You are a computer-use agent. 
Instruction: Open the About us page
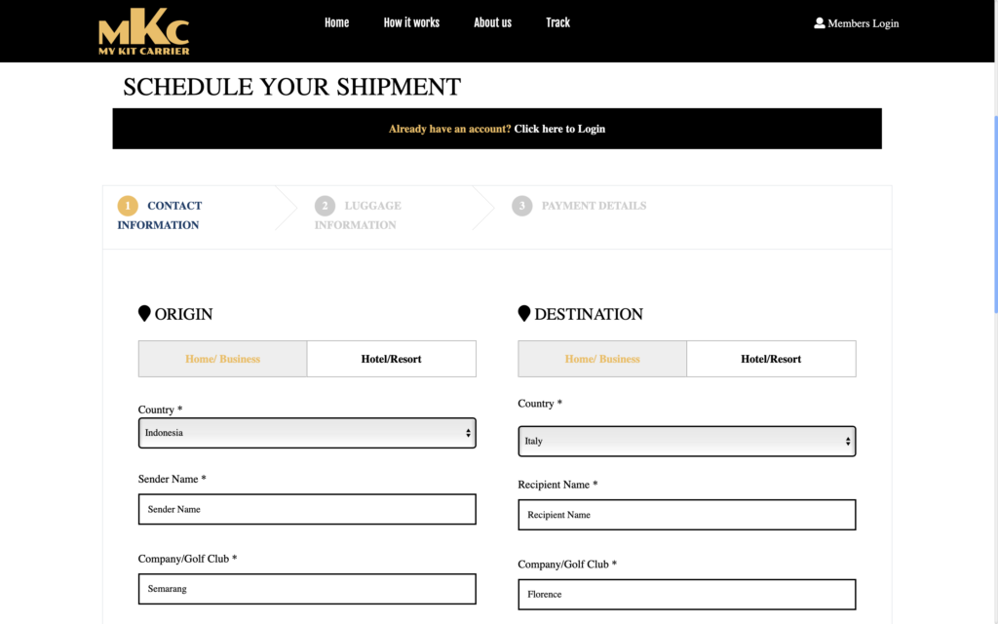coord(492,23)
